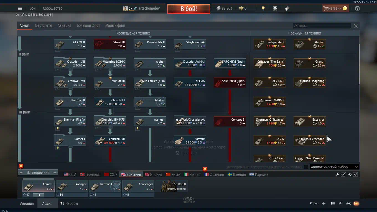Select the СССР nation tab

tap(111, 174)
